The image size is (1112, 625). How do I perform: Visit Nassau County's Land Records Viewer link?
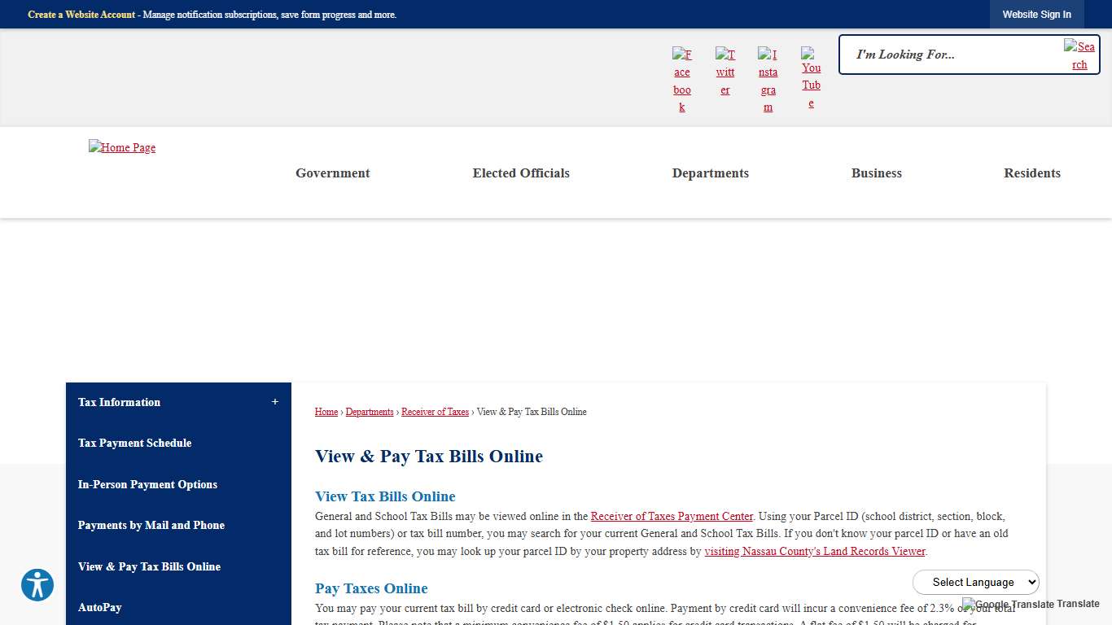pyautogui.click(x=814, y=551)
